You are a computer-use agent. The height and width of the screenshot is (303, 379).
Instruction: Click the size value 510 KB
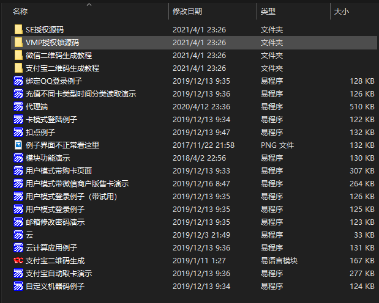pos(362,106)
